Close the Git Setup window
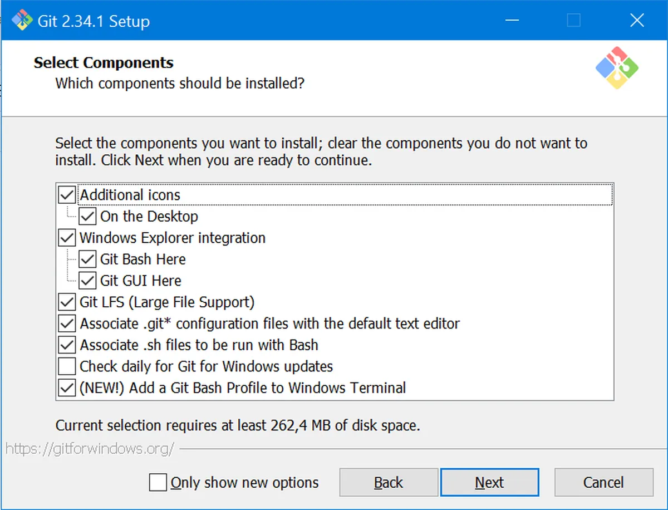 637,21
